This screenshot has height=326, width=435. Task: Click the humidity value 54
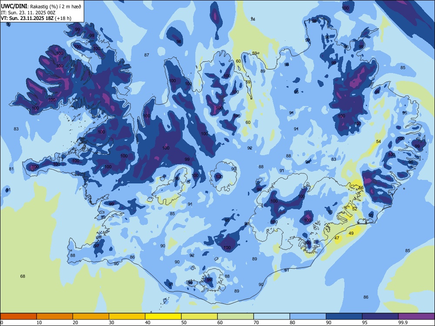(x=378, y=141)
